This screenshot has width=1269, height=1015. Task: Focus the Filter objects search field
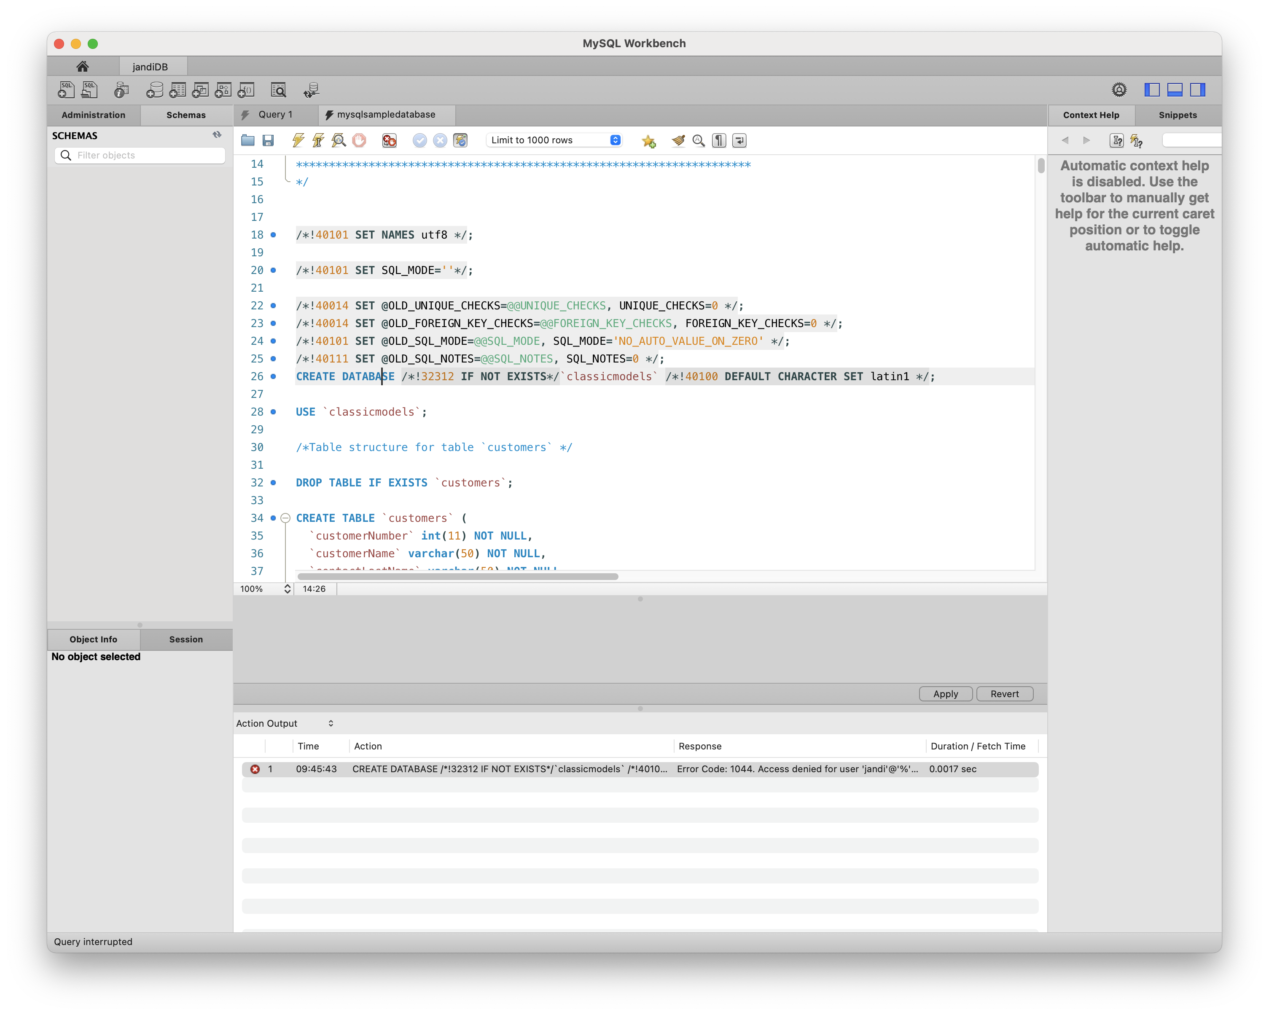(x=140, y=156)
